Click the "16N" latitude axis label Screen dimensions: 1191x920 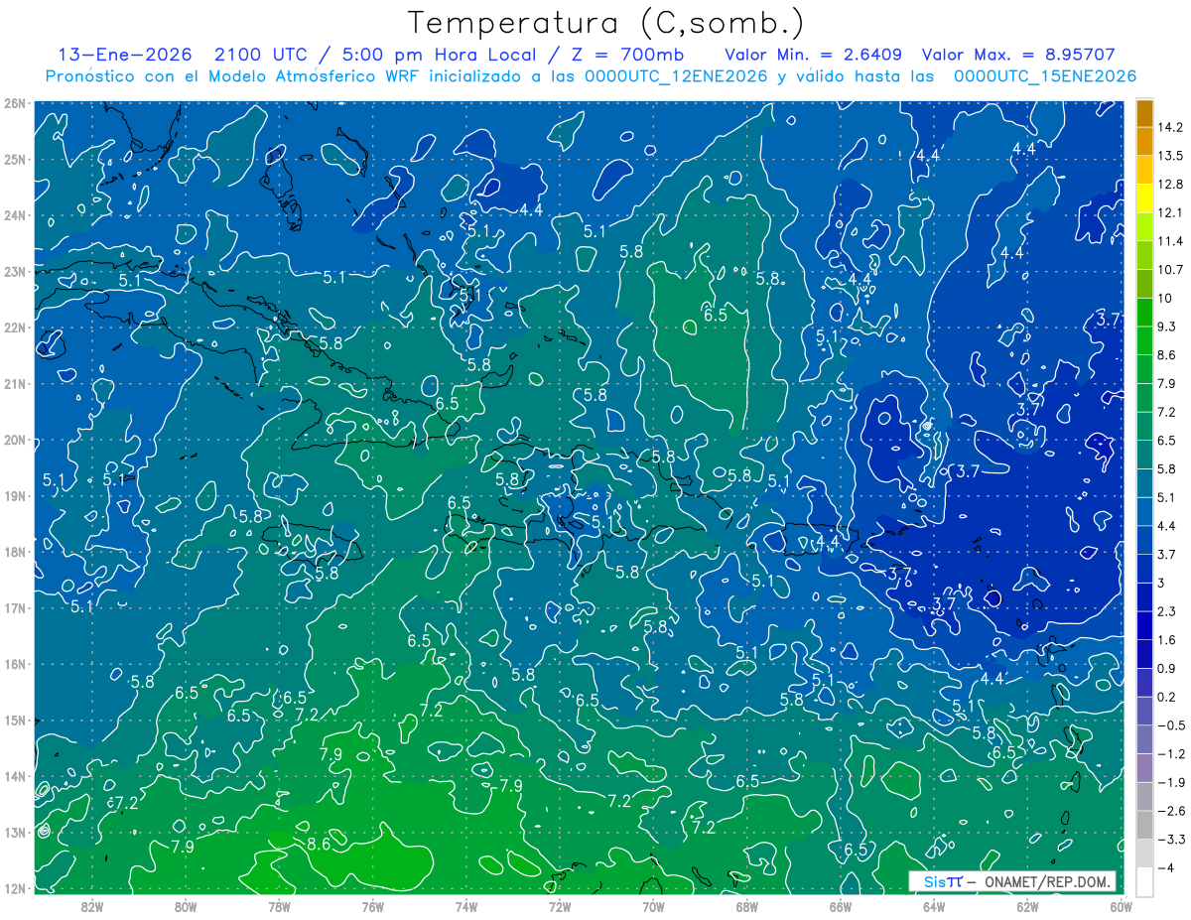pos(15,664)
